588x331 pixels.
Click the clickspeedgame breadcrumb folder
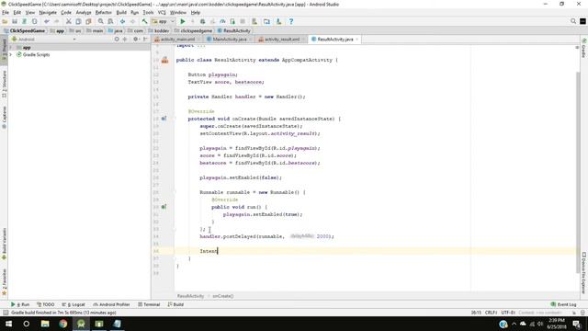[x=193, y=30]
